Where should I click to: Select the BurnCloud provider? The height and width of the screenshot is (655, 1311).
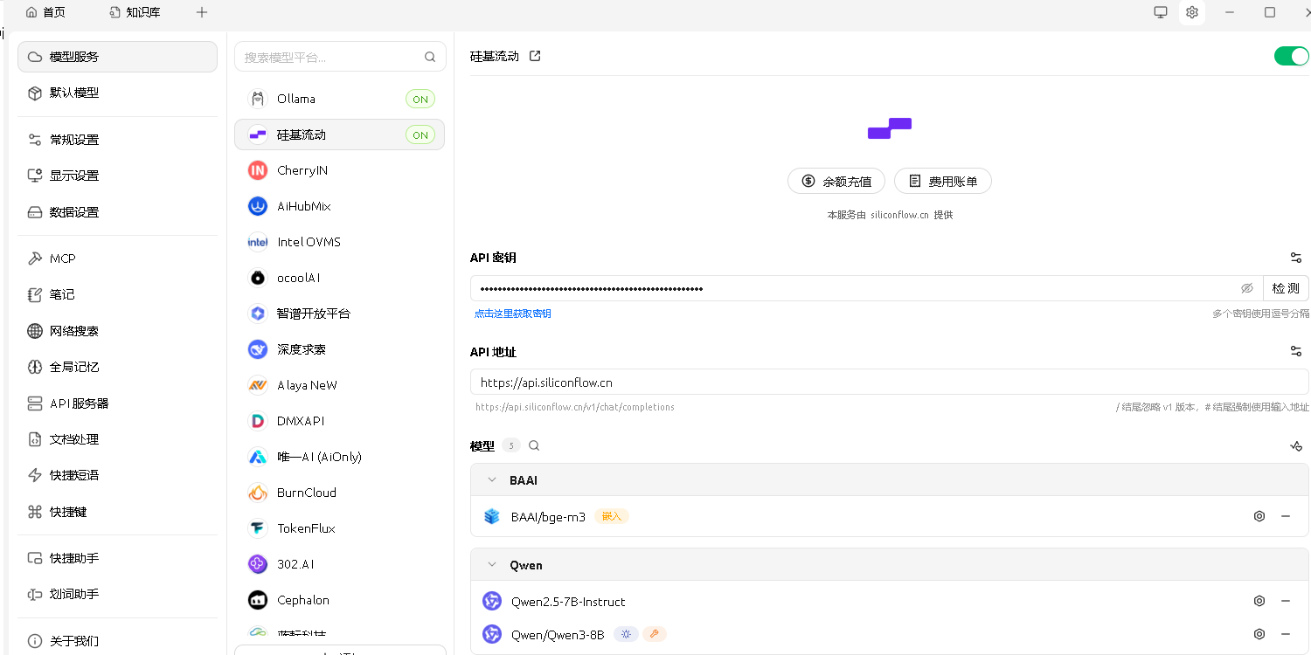tap(339, 493)
